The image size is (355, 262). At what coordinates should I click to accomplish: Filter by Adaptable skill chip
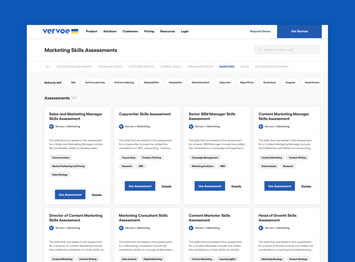point(175,82)
